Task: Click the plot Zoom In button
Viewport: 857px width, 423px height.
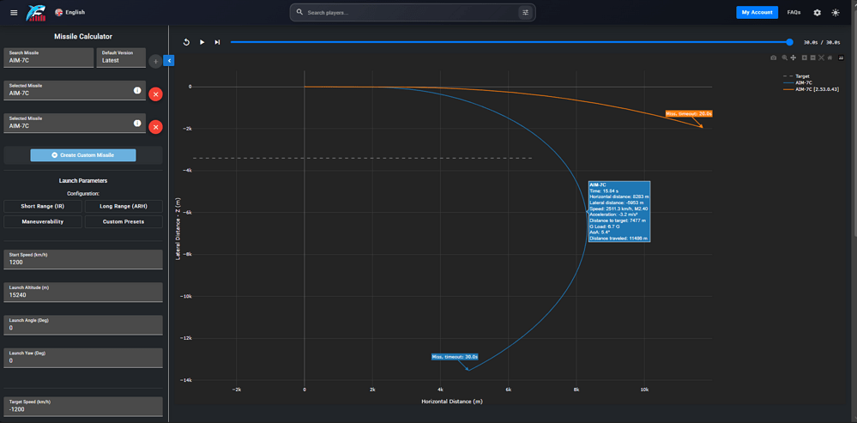Action: pyautogui.click(x=805, y=57)
